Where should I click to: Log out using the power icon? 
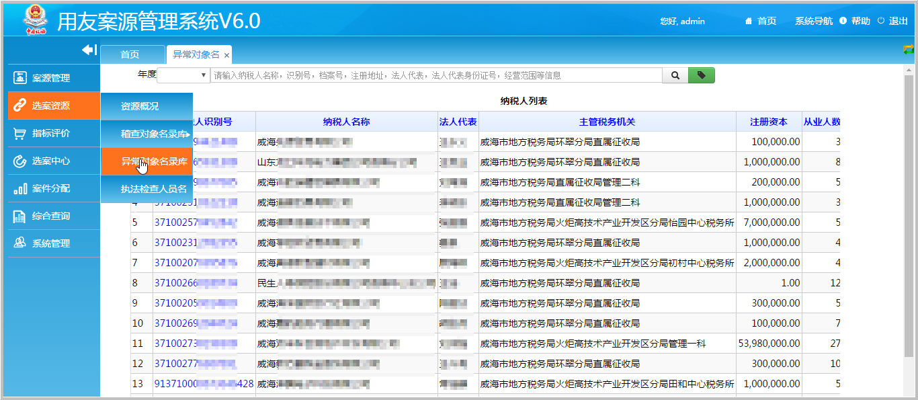(881, 21)
